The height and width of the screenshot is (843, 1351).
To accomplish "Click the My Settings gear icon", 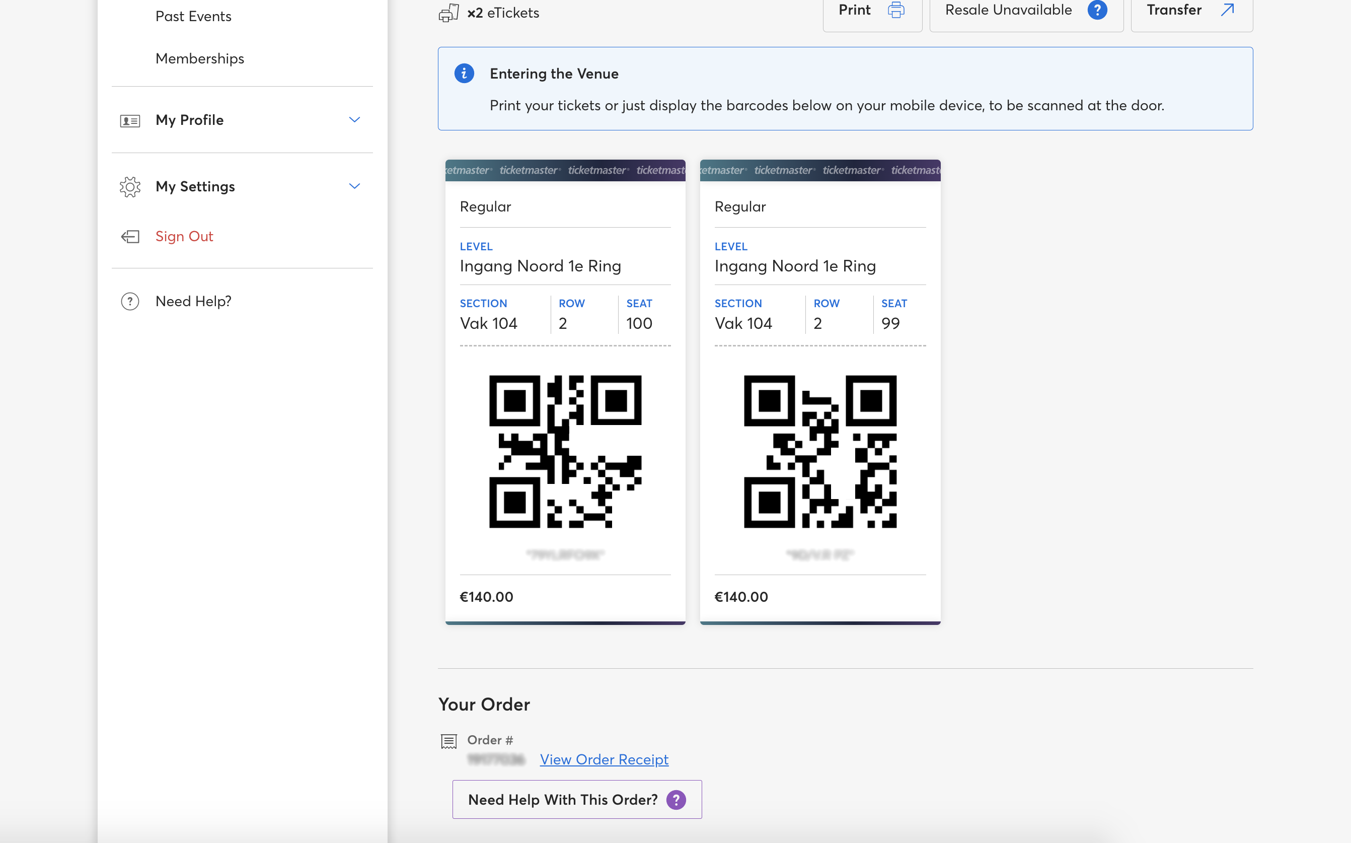I will click(x=130, y=187).
